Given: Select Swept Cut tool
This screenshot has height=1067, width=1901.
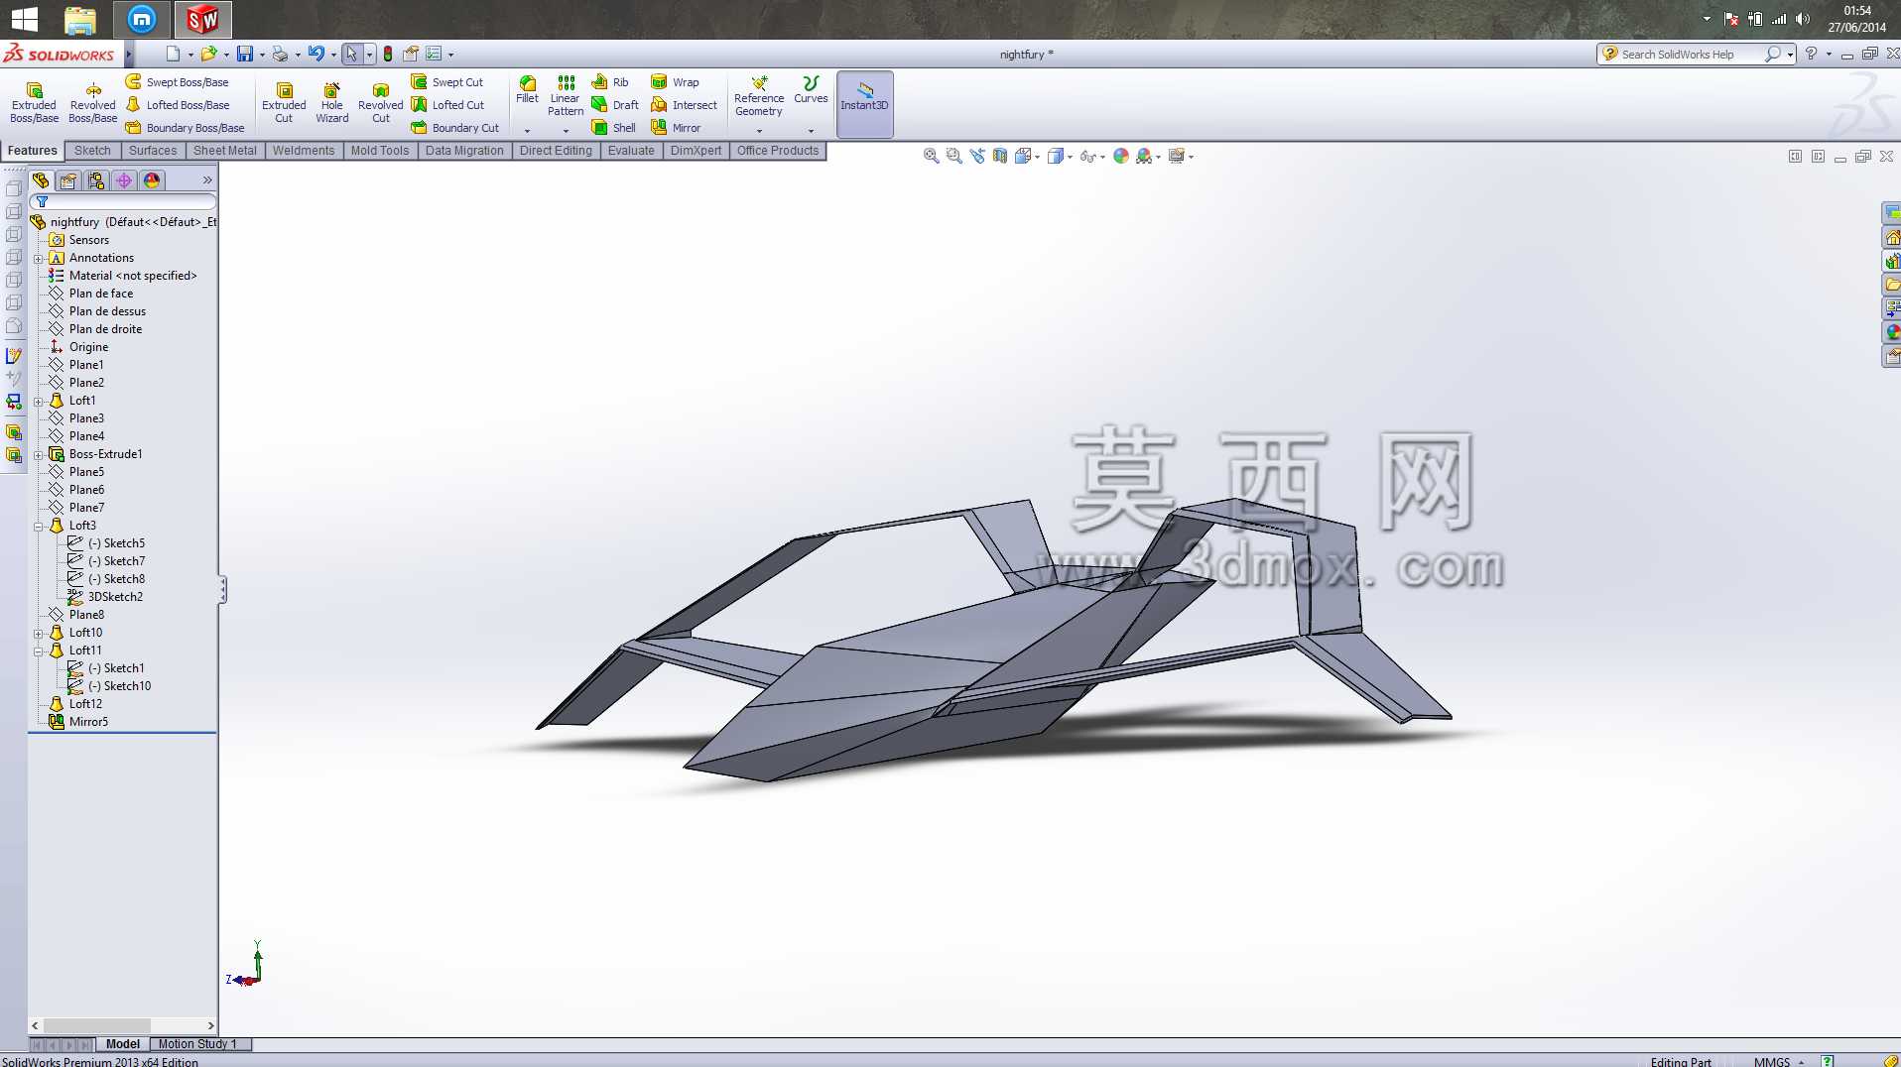Looking at the screenshot, I should tap(447, 82).
